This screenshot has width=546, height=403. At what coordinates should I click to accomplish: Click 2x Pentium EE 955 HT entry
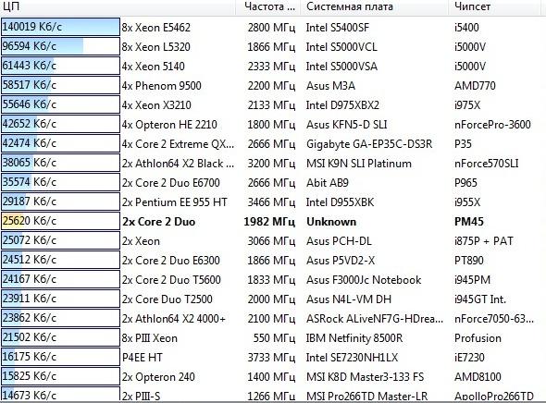click(175, 202)
